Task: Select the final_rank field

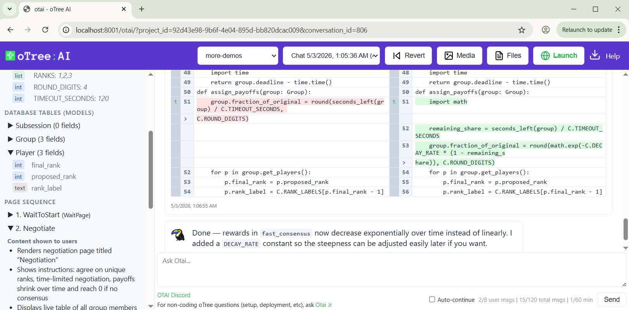Action: tap(46, 165)
